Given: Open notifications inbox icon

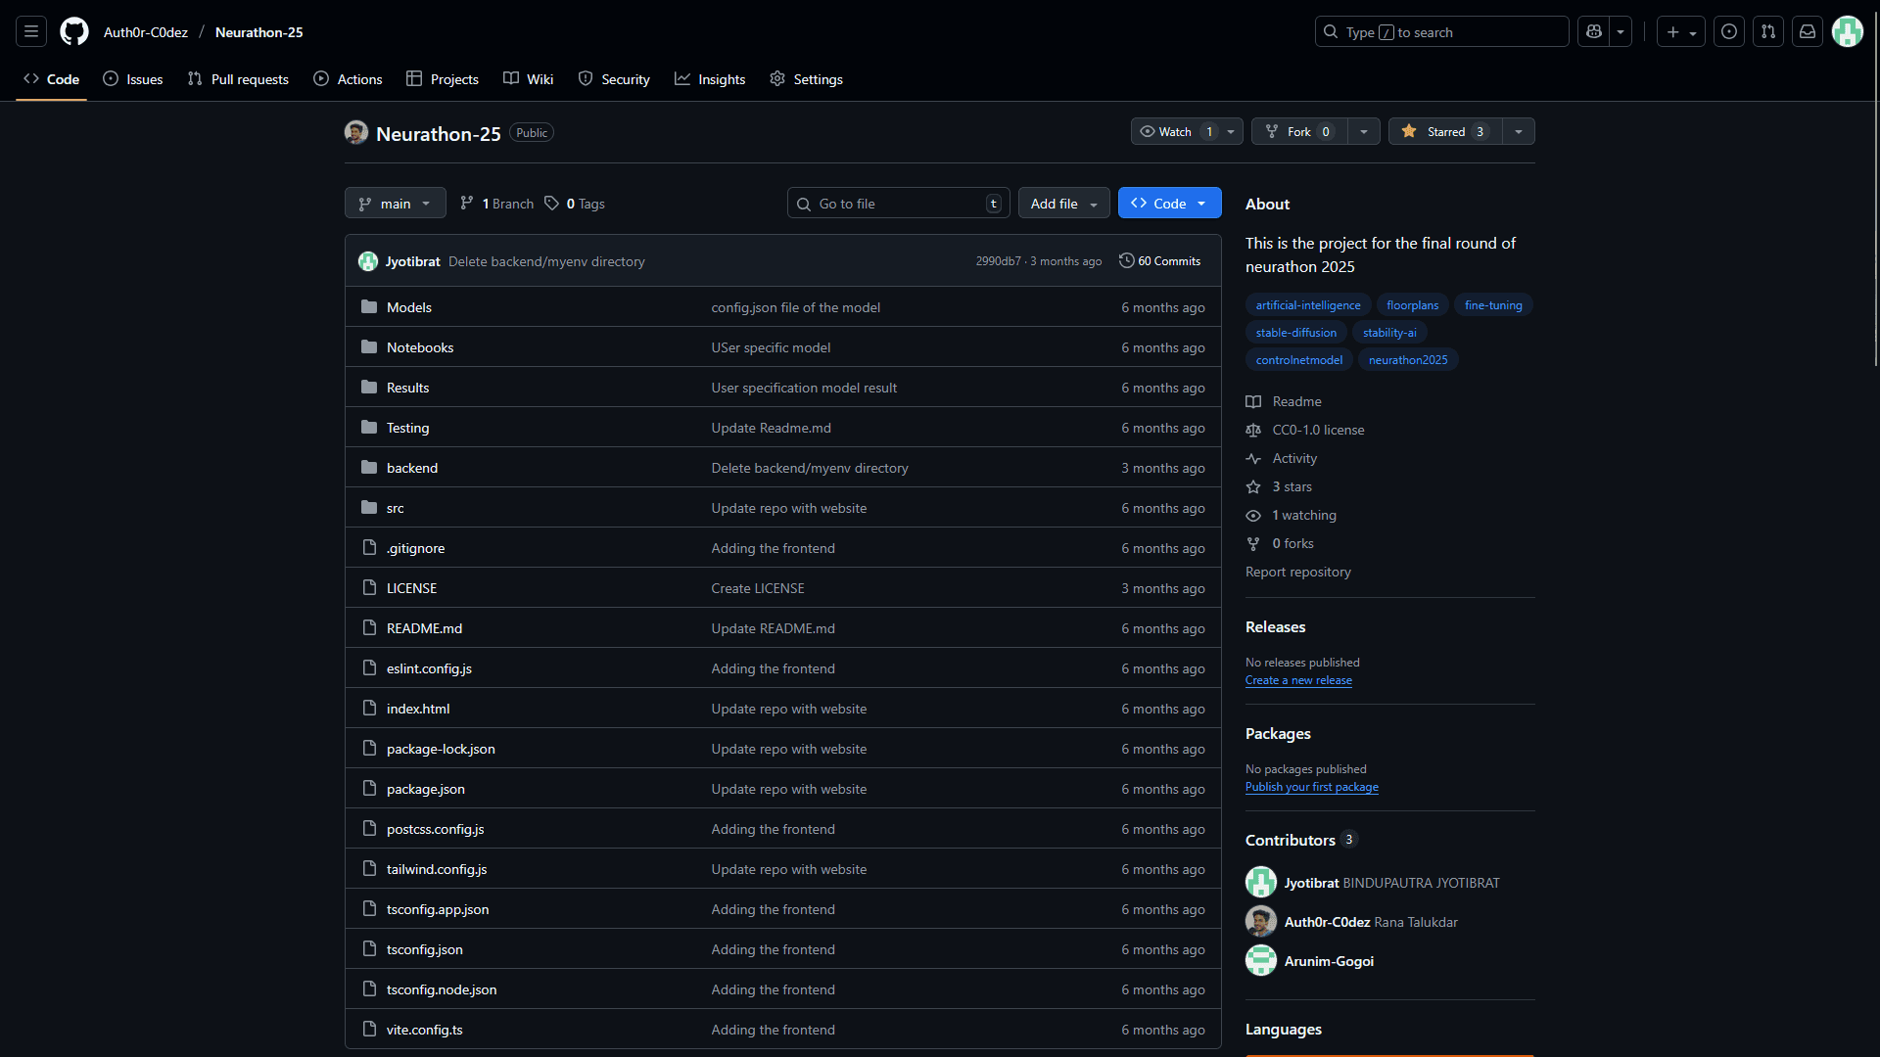Looking at the screenshot, I should [x=1808, y=32].
